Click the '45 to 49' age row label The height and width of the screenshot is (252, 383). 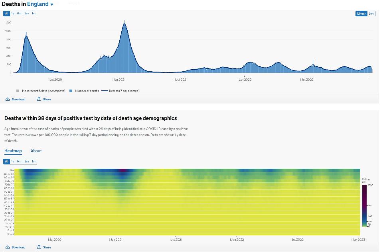[x=9, y=202]
